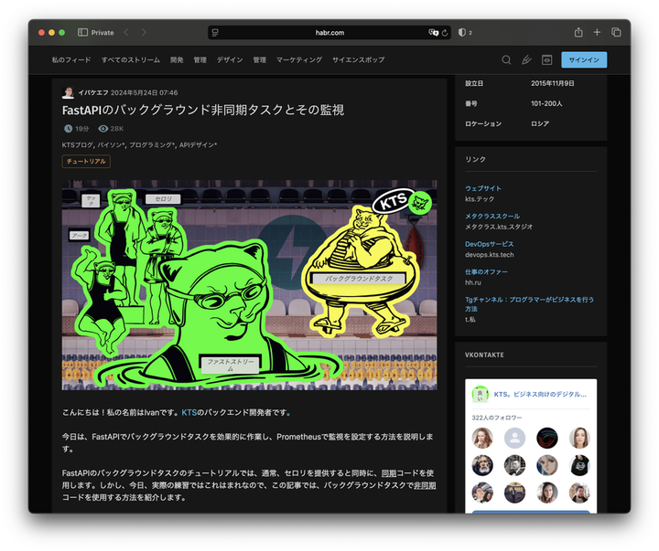Click the write-article pen icon
659x551 pixels.
click(526, 60)
